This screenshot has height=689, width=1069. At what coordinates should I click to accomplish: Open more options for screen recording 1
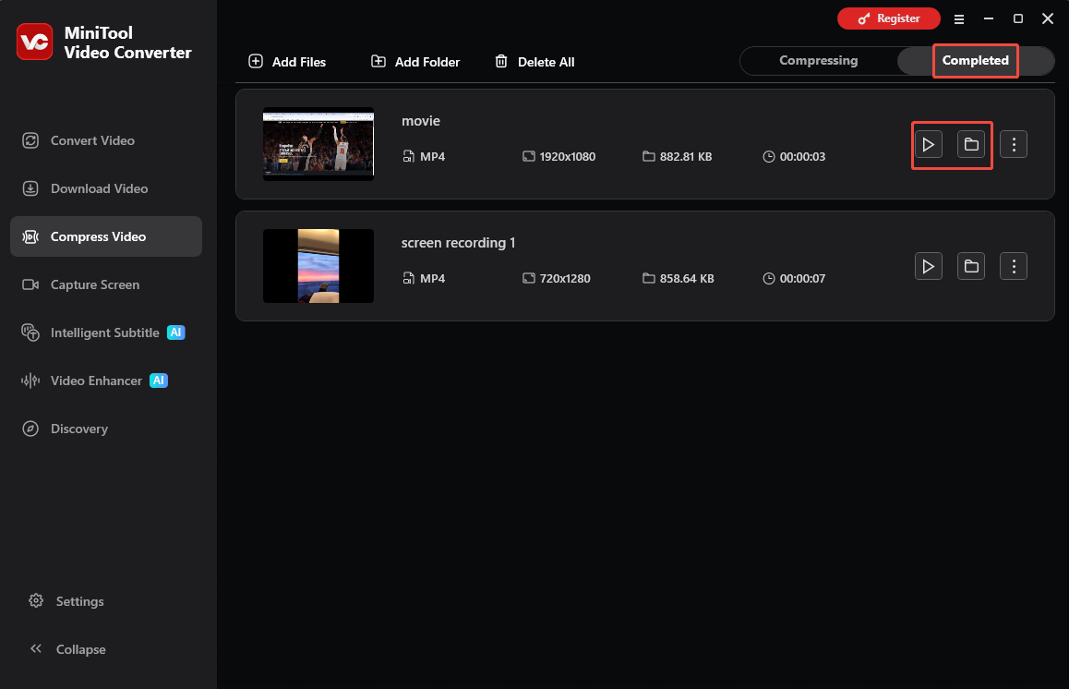[1014, 266]
